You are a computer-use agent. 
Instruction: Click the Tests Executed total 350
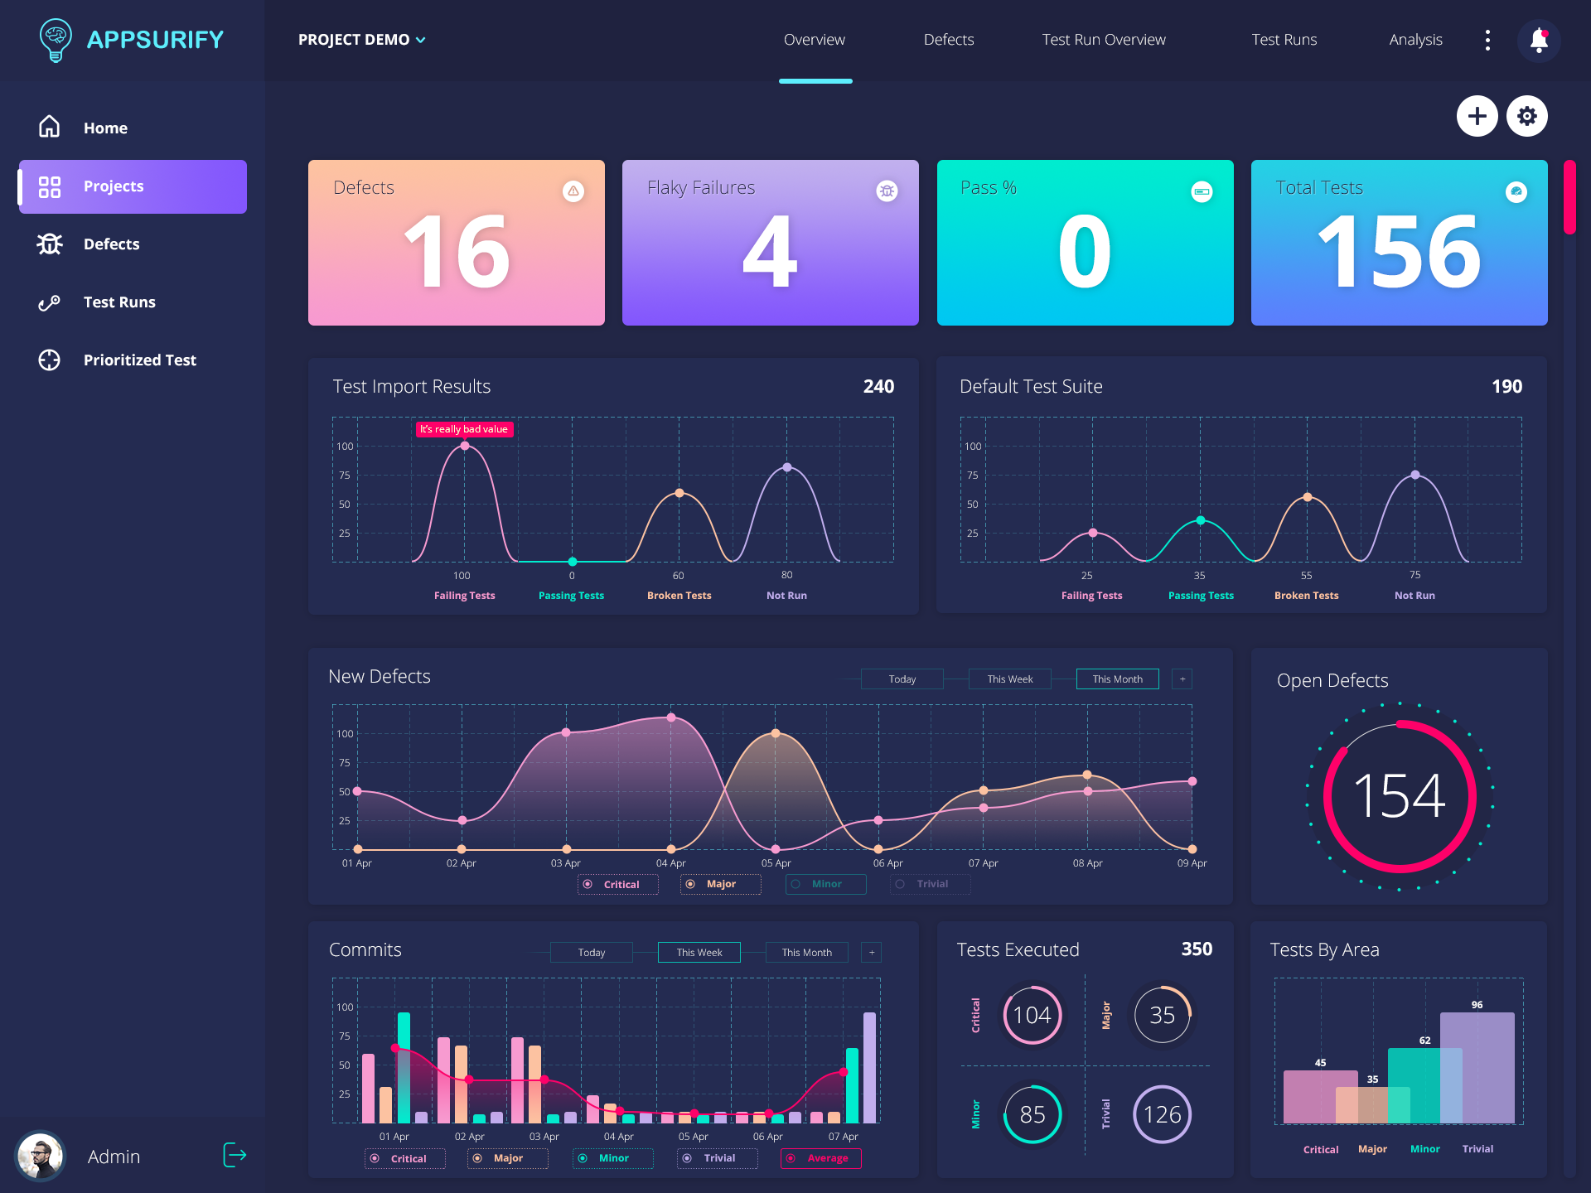click(1197, 949)
